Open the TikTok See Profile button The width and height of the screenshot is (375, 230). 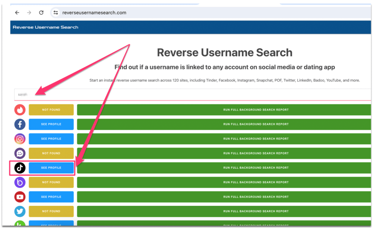pyautogui.click(x=51, y=168)
